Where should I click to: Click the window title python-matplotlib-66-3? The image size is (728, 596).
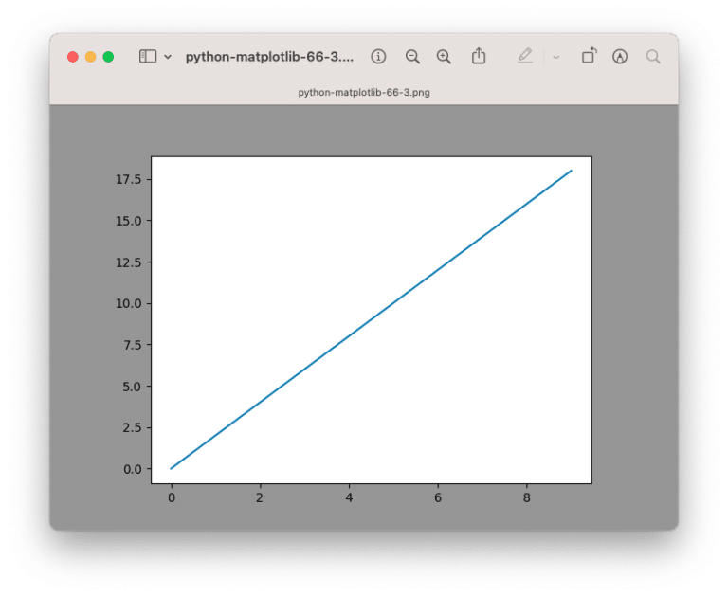point(269,57)
